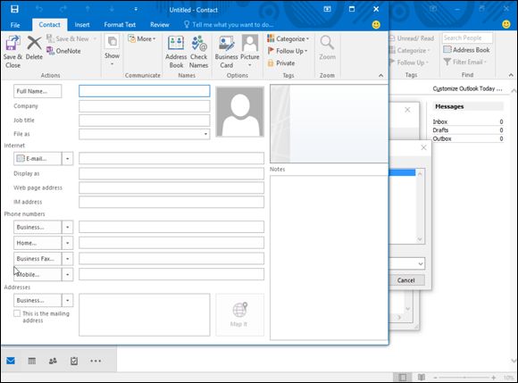The image size is (518, 383).
Task: Open the Picture options in ribbon
Action: (250, 52)
